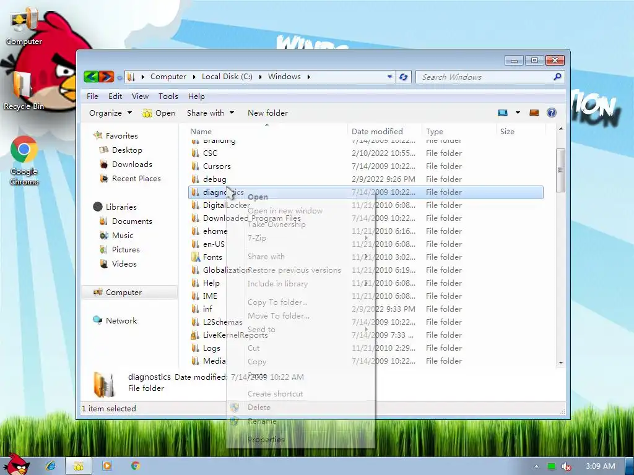Screen dimensions: 634x475
Task: Select the ehome folder row
Action: 366,231
